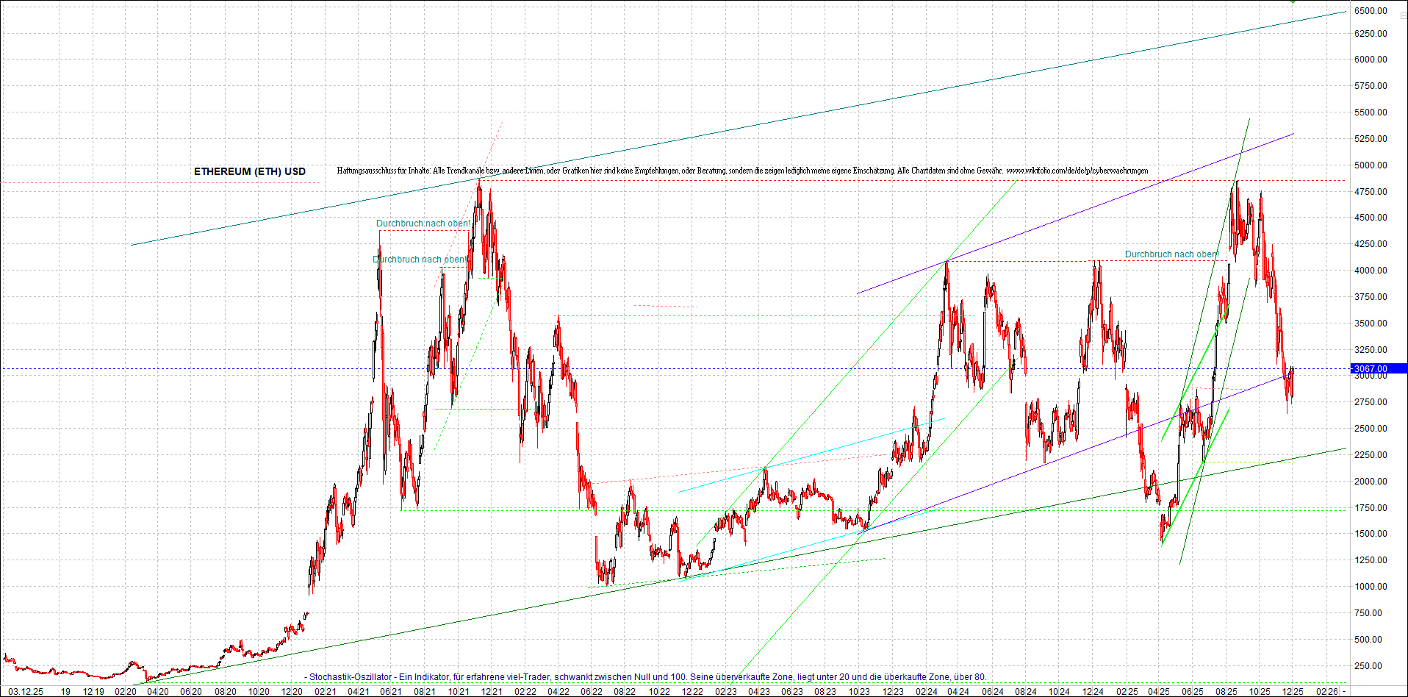Select the 03.12.25 date label on time axis

tap(27, 692)
